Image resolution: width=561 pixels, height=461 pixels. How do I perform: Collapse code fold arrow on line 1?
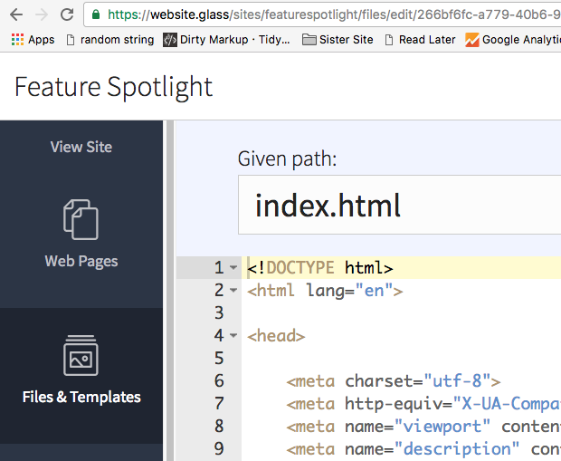[x=233, y=267]
